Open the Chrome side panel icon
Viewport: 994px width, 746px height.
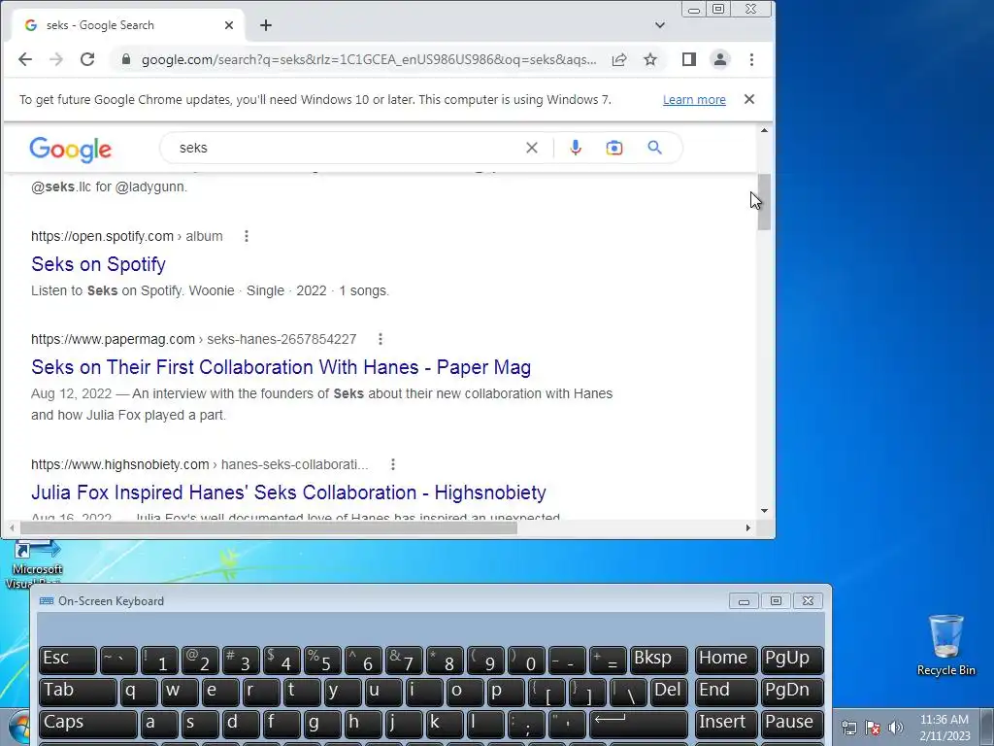tap(689, 59)
